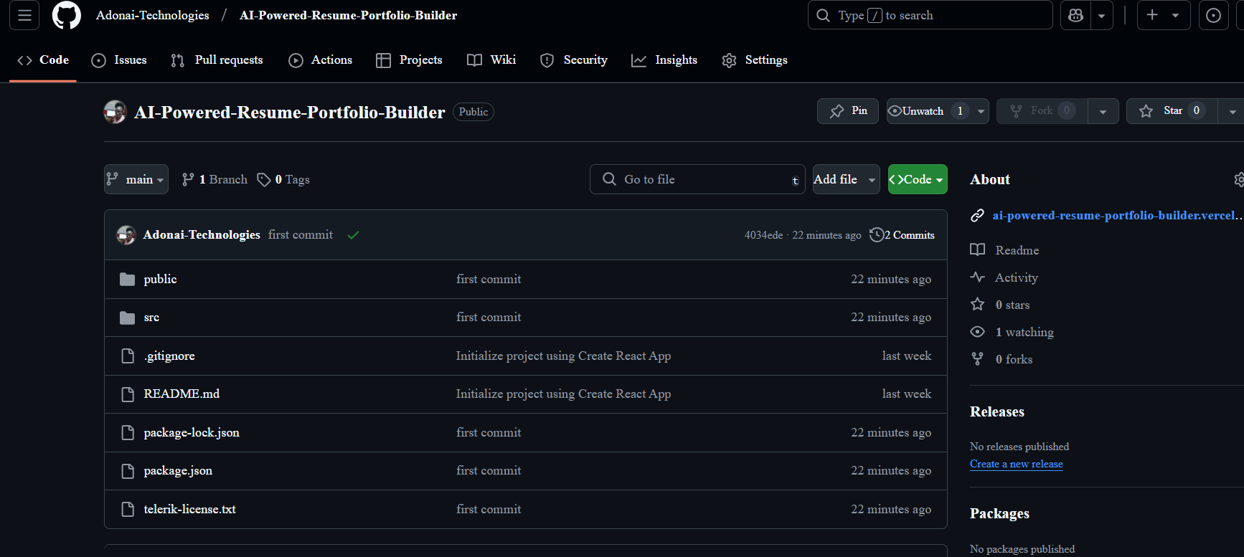Open the vercel website link in About

click(1117, 216)
